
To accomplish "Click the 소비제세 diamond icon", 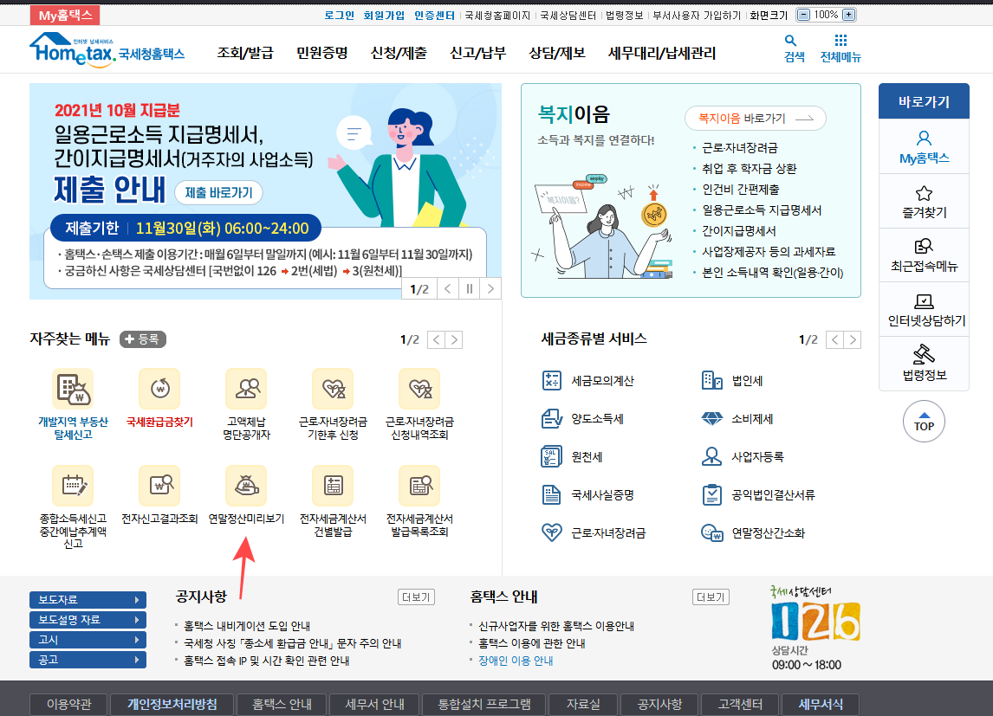I will [x=711, y=419].
